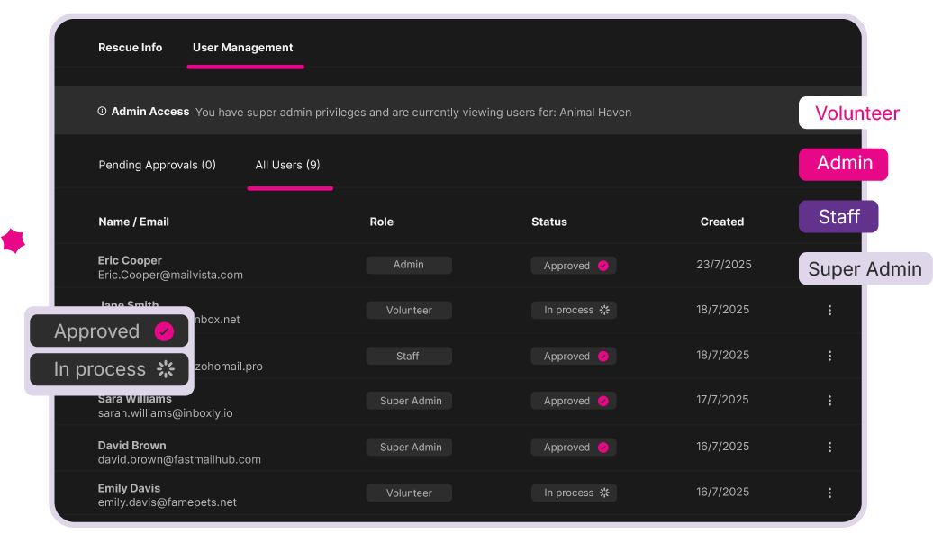The height and width of the screenshot is (543, 933).
Task: Click email Eric.Cooper@mailvista.com
Action: coord(170,275)
